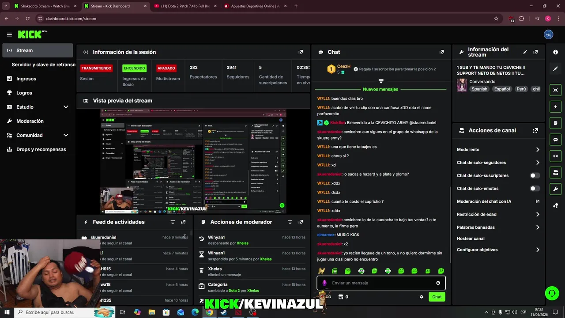Image resolution: width=565 pixels, height=318 pixels.
Task: Open Microsoft Edge from the taskbar
Action: pos(195,312)
